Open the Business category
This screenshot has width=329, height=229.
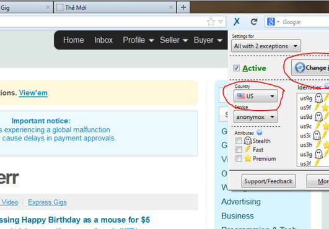[237, 216]
